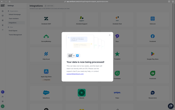Toggle the browser sidebar panel icon
The image size is (175, 110).
coord(173,2)
